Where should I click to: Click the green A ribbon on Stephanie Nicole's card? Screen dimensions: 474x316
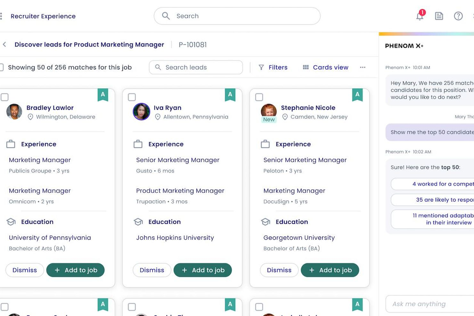tap(357, 95)
